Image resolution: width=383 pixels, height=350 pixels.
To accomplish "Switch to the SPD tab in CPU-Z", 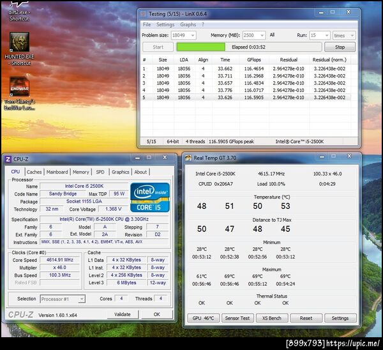I will (x=100, y=172).
